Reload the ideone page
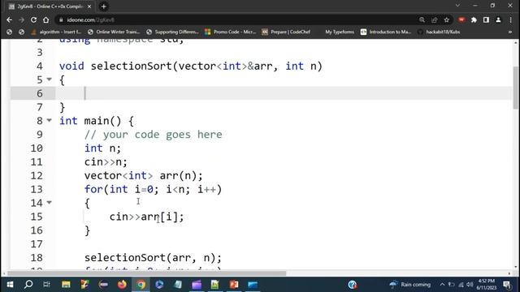The width and height of the screenshot is (520, 292). pyautogui.click(x=33, y=19)
